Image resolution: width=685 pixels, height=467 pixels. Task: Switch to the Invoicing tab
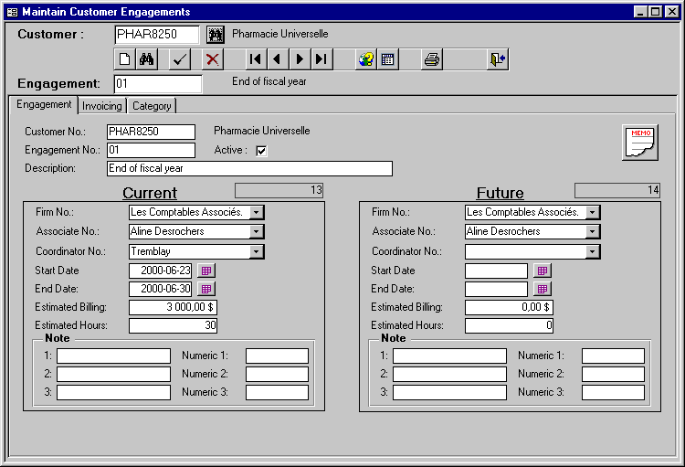click(101, 106)
